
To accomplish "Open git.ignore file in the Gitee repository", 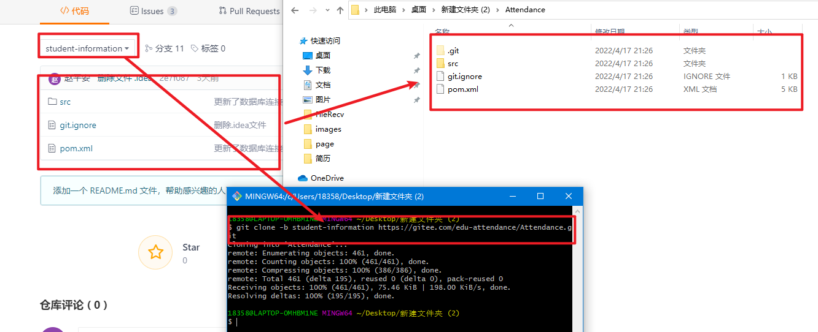I will [x=78, y=125].
